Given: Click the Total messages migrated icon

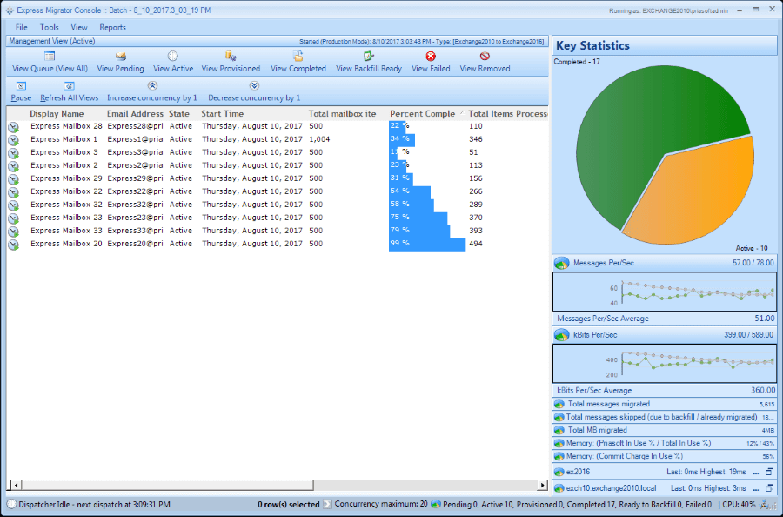Looking at the screenshot, I should click(559, 404).
